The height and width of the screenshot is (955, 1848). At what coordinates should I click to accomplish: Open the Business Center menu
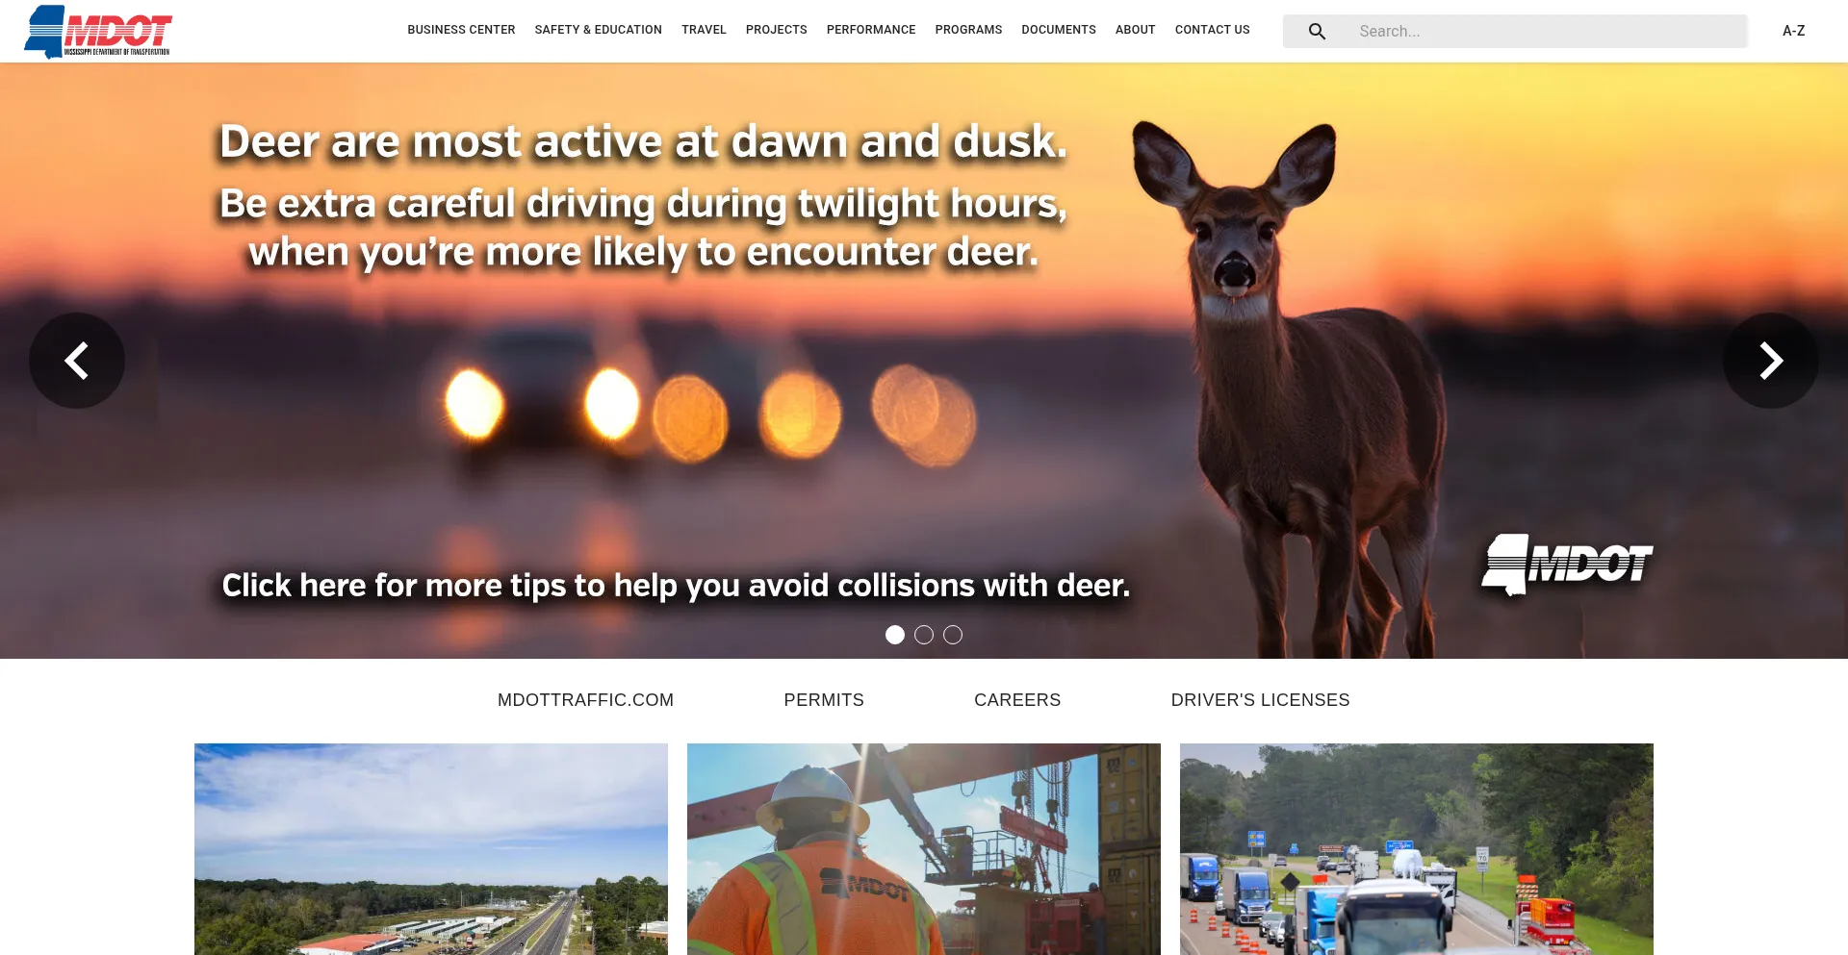[x=461, y=30]
